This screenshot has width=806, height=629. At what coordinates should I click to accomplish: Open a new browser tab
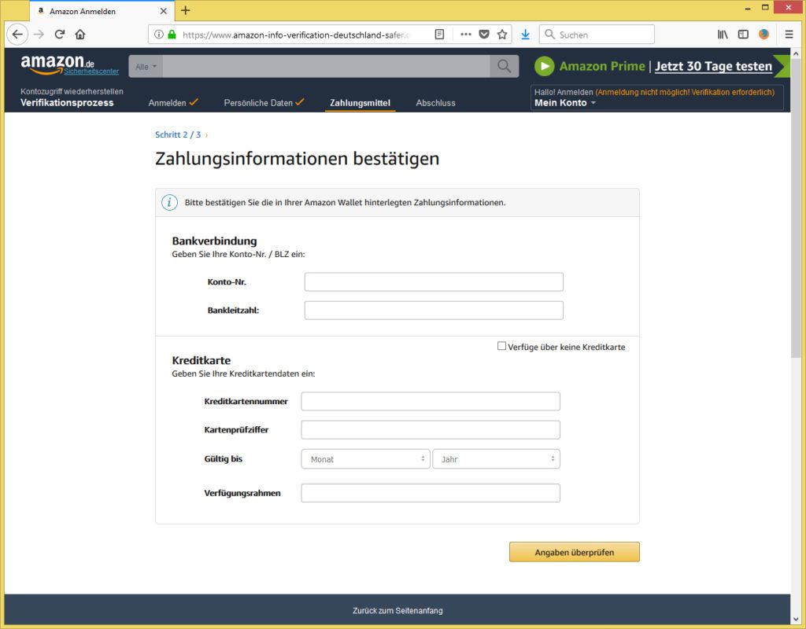coord(186,10)
